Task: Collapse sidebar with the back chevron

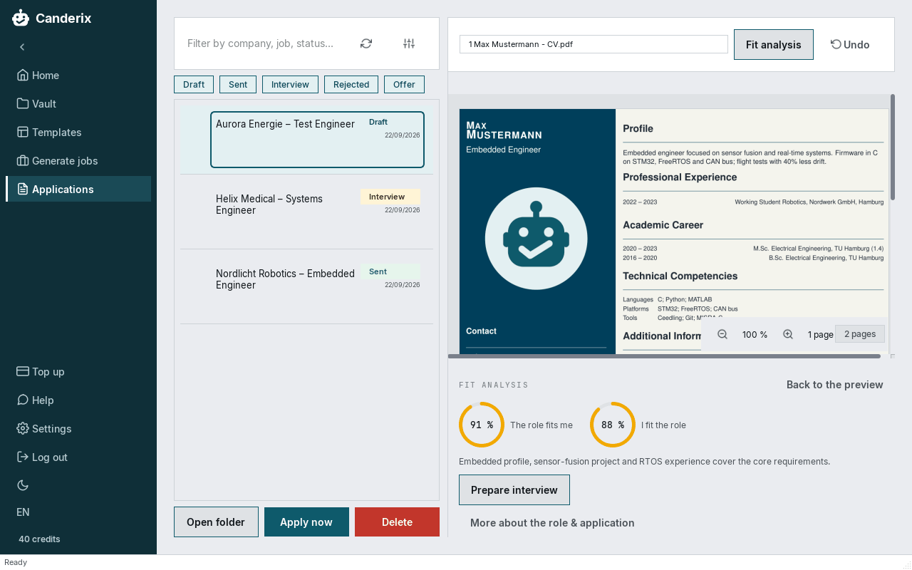Action: (22, 47)
